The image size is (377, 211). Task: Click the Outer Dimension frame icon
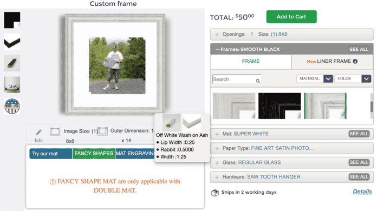(103, 131)
